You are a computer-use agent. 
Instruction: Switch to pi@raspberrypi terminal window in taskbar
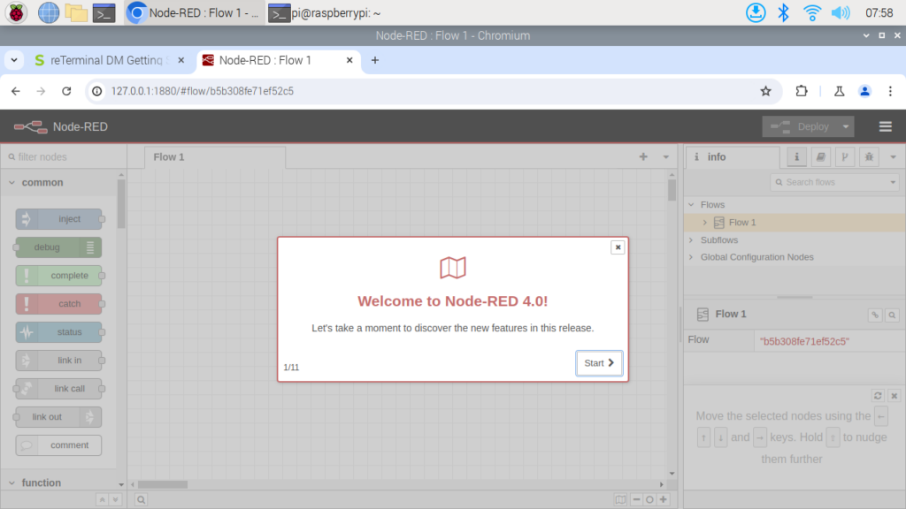(325, 12)
